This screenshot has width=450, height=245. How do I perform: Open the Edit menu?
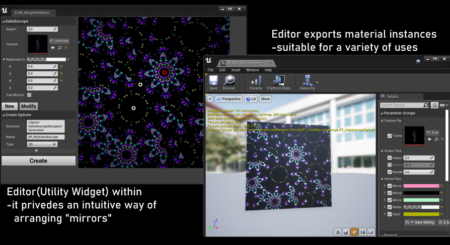point(222,70)
